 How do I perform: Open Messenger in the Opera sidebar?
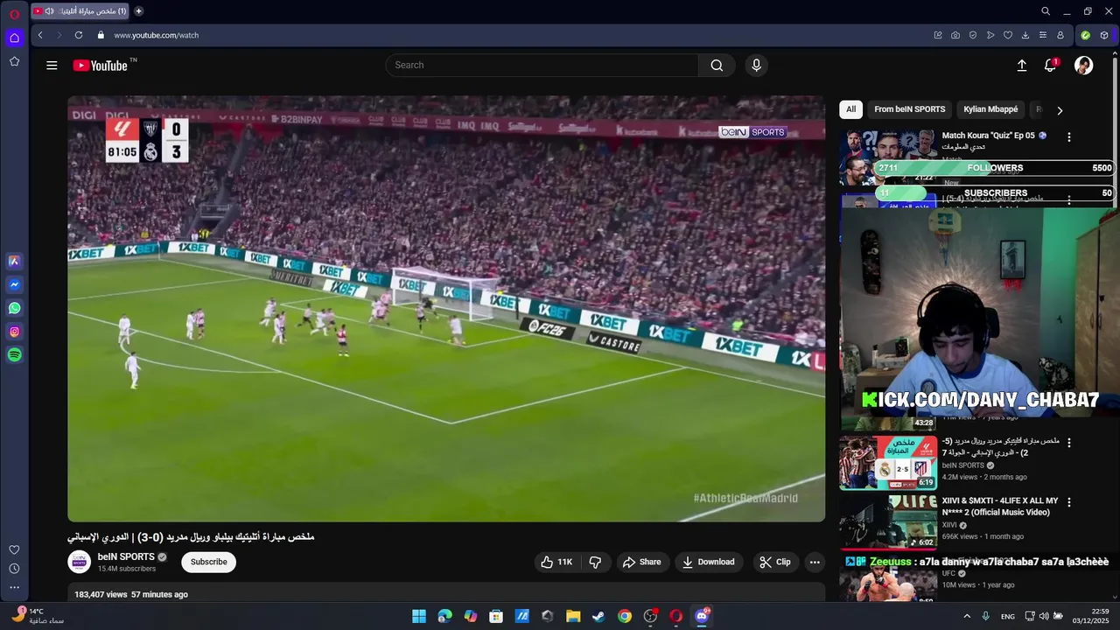14,284
